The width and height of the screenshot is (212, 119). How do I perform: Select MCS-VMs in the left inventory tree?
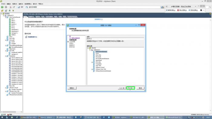12,38
